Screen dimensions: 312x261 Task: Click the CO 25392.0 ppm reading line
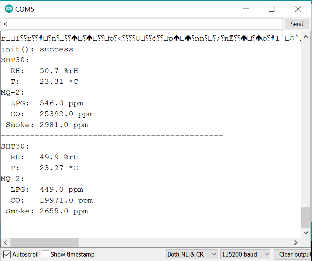tap(51, 114)
